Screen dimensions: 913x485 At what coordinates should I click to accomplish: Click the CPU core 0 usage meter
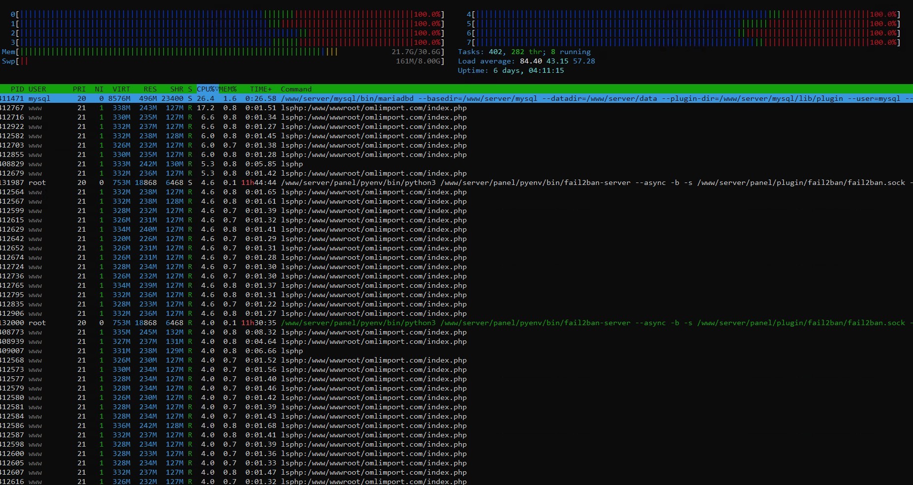[x=227, y=15]
